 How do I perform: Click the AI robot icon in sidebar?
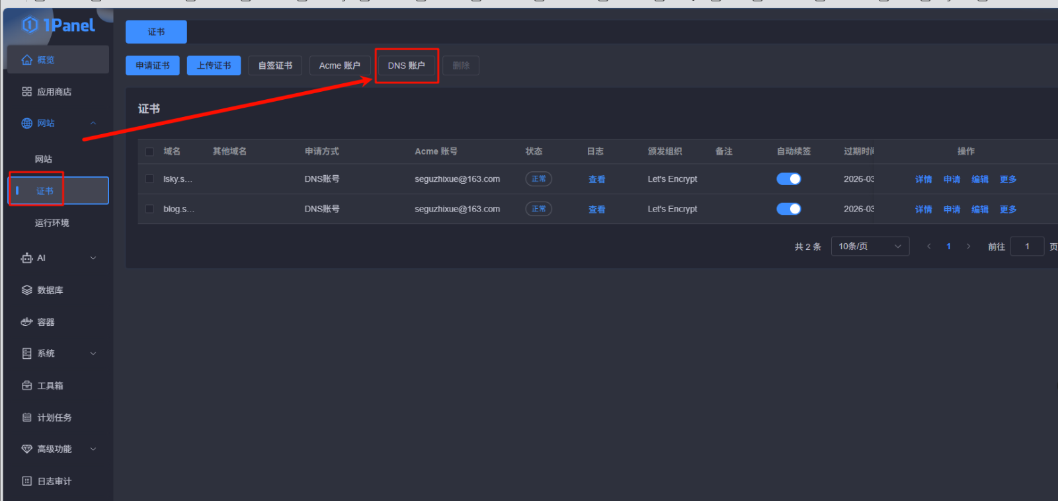[x=27, y=258]
